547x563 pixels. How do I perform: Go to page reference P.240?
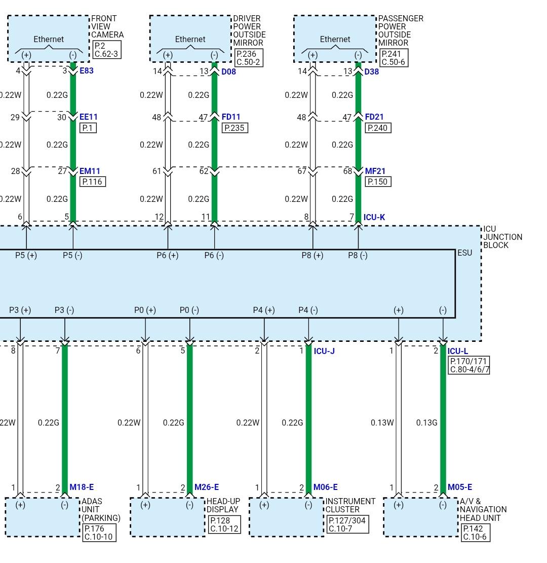point(378,128)
